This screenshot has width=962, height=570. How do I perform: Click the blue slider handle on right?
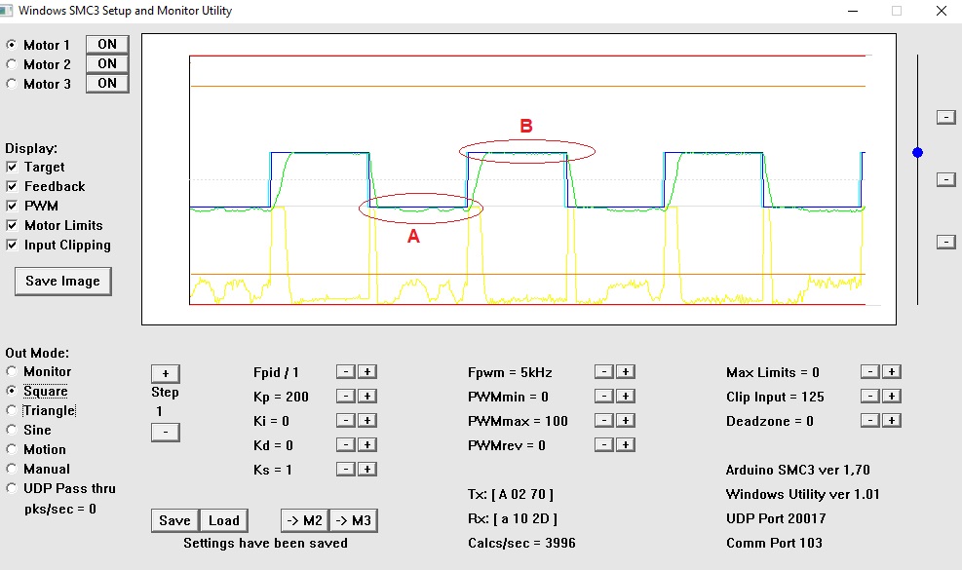point(917,152)
